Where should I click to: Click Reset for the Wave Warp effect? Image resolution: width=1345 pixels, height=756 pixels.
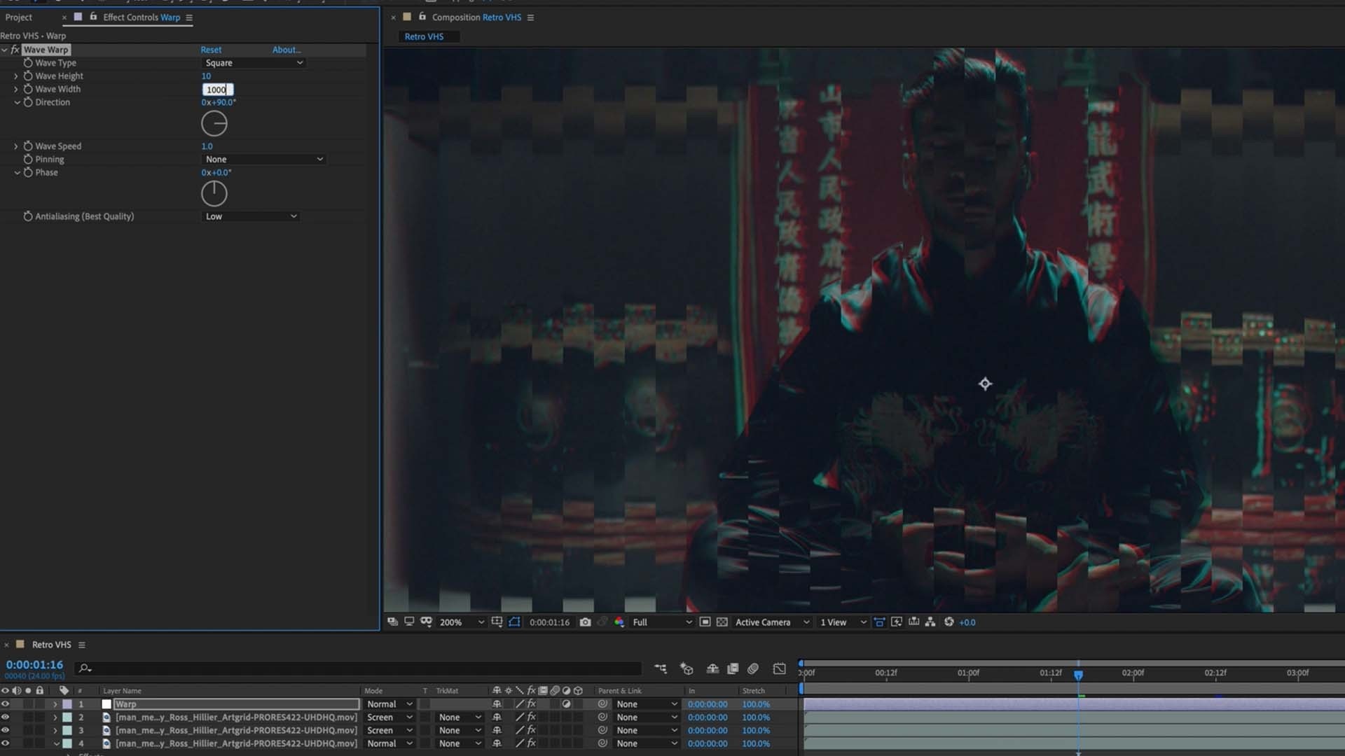[x=210, y=50]
